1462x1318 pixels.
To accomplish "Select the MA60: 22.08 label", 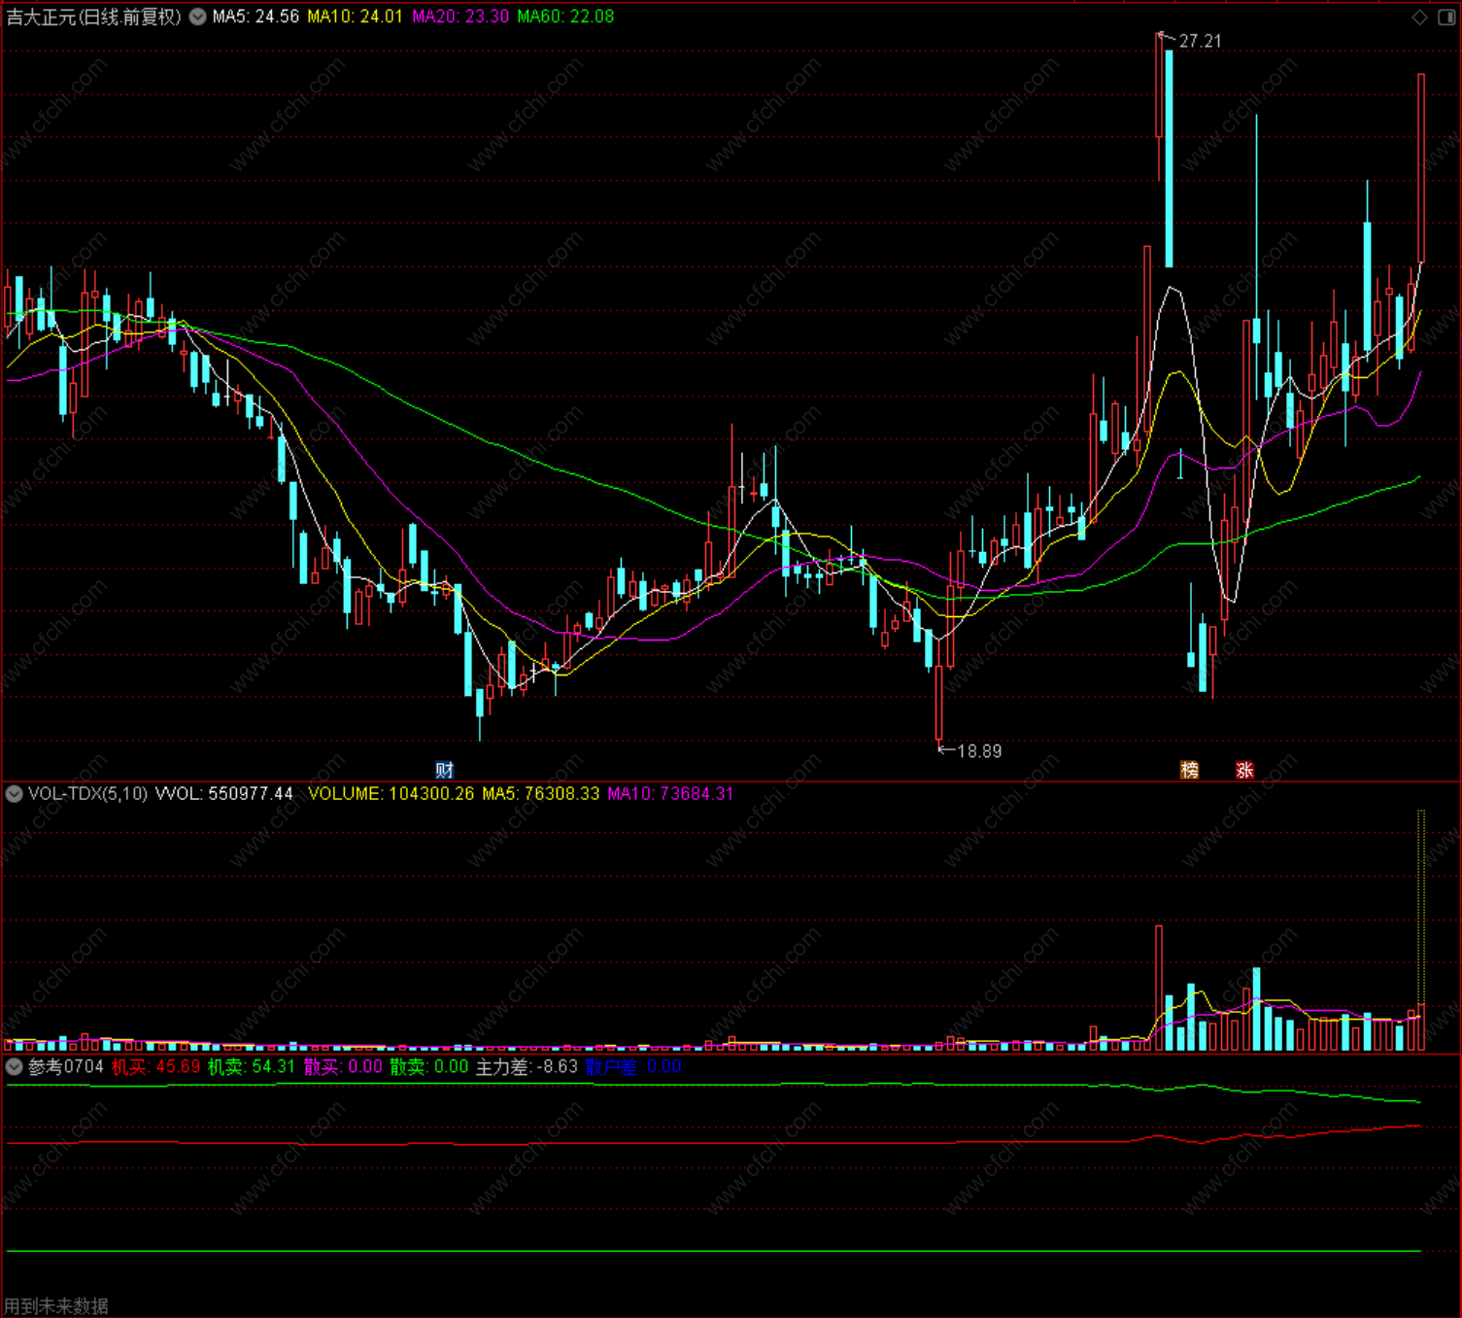I will pyautogui.click(x=565, y=17).
